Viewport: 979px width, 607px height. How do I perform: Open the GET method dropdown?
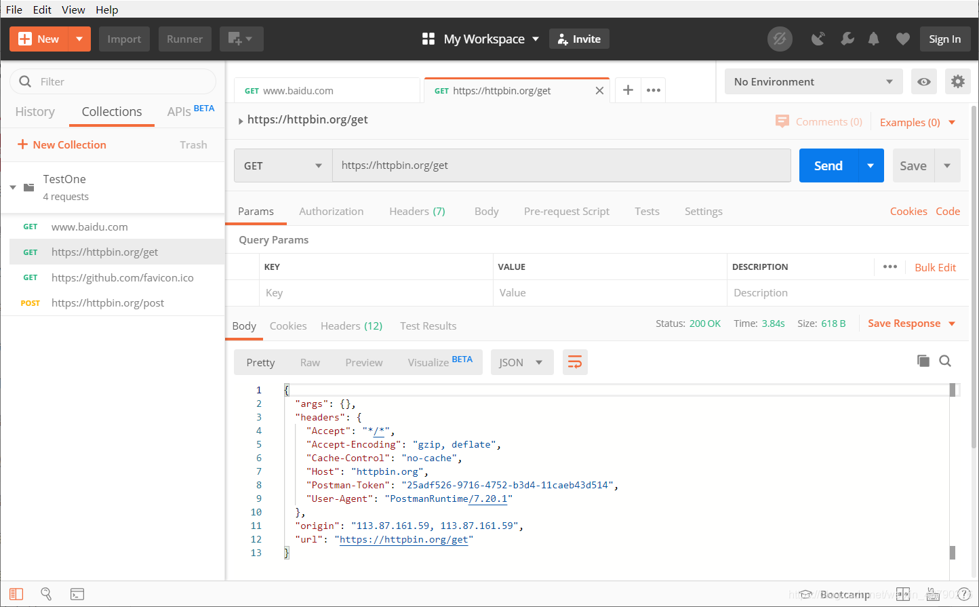click(x=283, y=165)
